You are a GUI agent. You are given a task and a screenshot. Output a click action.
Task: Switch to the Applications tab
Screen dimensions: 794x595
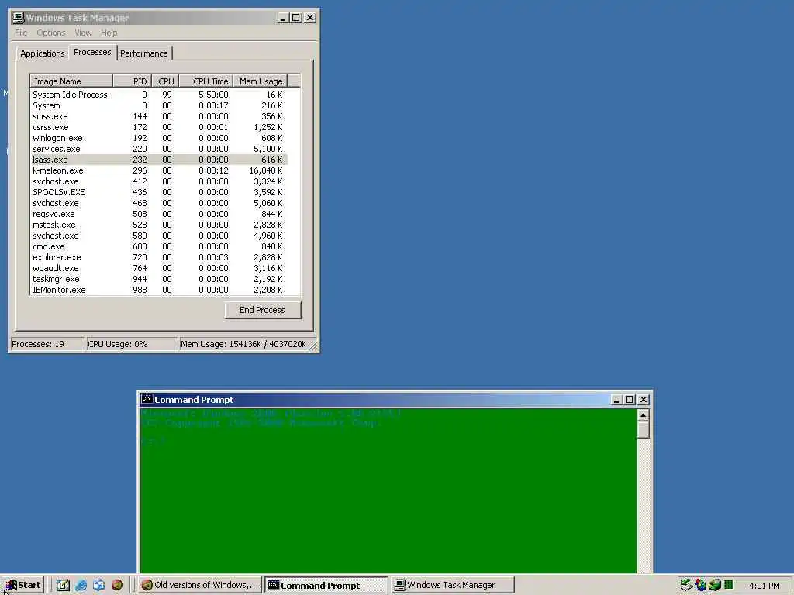43,53
